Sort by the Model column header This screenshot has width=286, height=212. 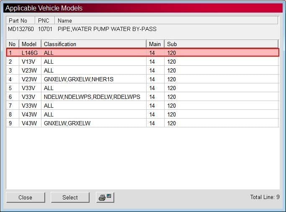click(30, 44)
